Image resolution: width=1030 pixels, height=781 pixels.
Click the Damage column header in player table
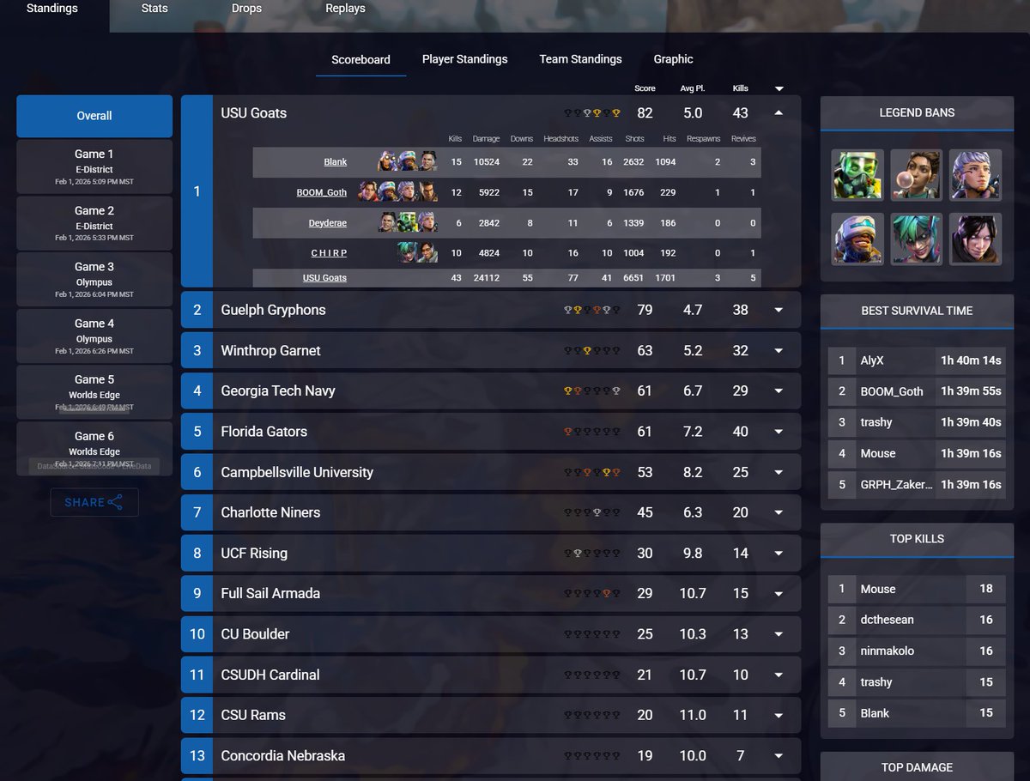486,138
